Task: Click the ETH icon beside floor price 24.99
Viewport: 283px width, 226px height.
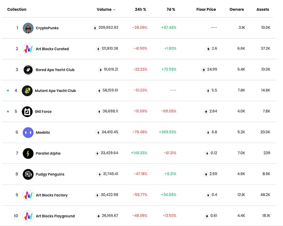Action: point(204,70)
